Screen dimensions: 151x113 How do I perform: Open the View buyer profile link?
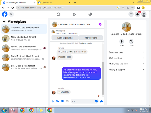(x=85, y=43)
